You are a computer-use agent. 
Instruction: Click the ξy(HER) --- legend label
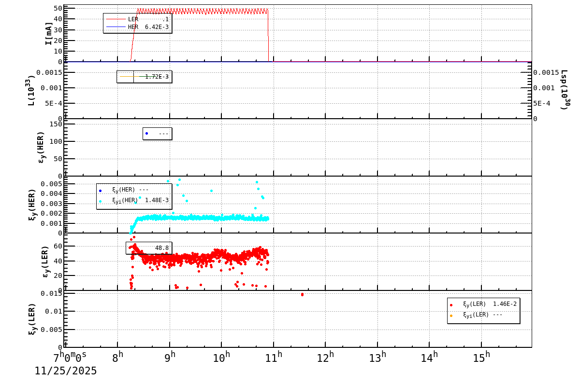click(x=130, y=190)
